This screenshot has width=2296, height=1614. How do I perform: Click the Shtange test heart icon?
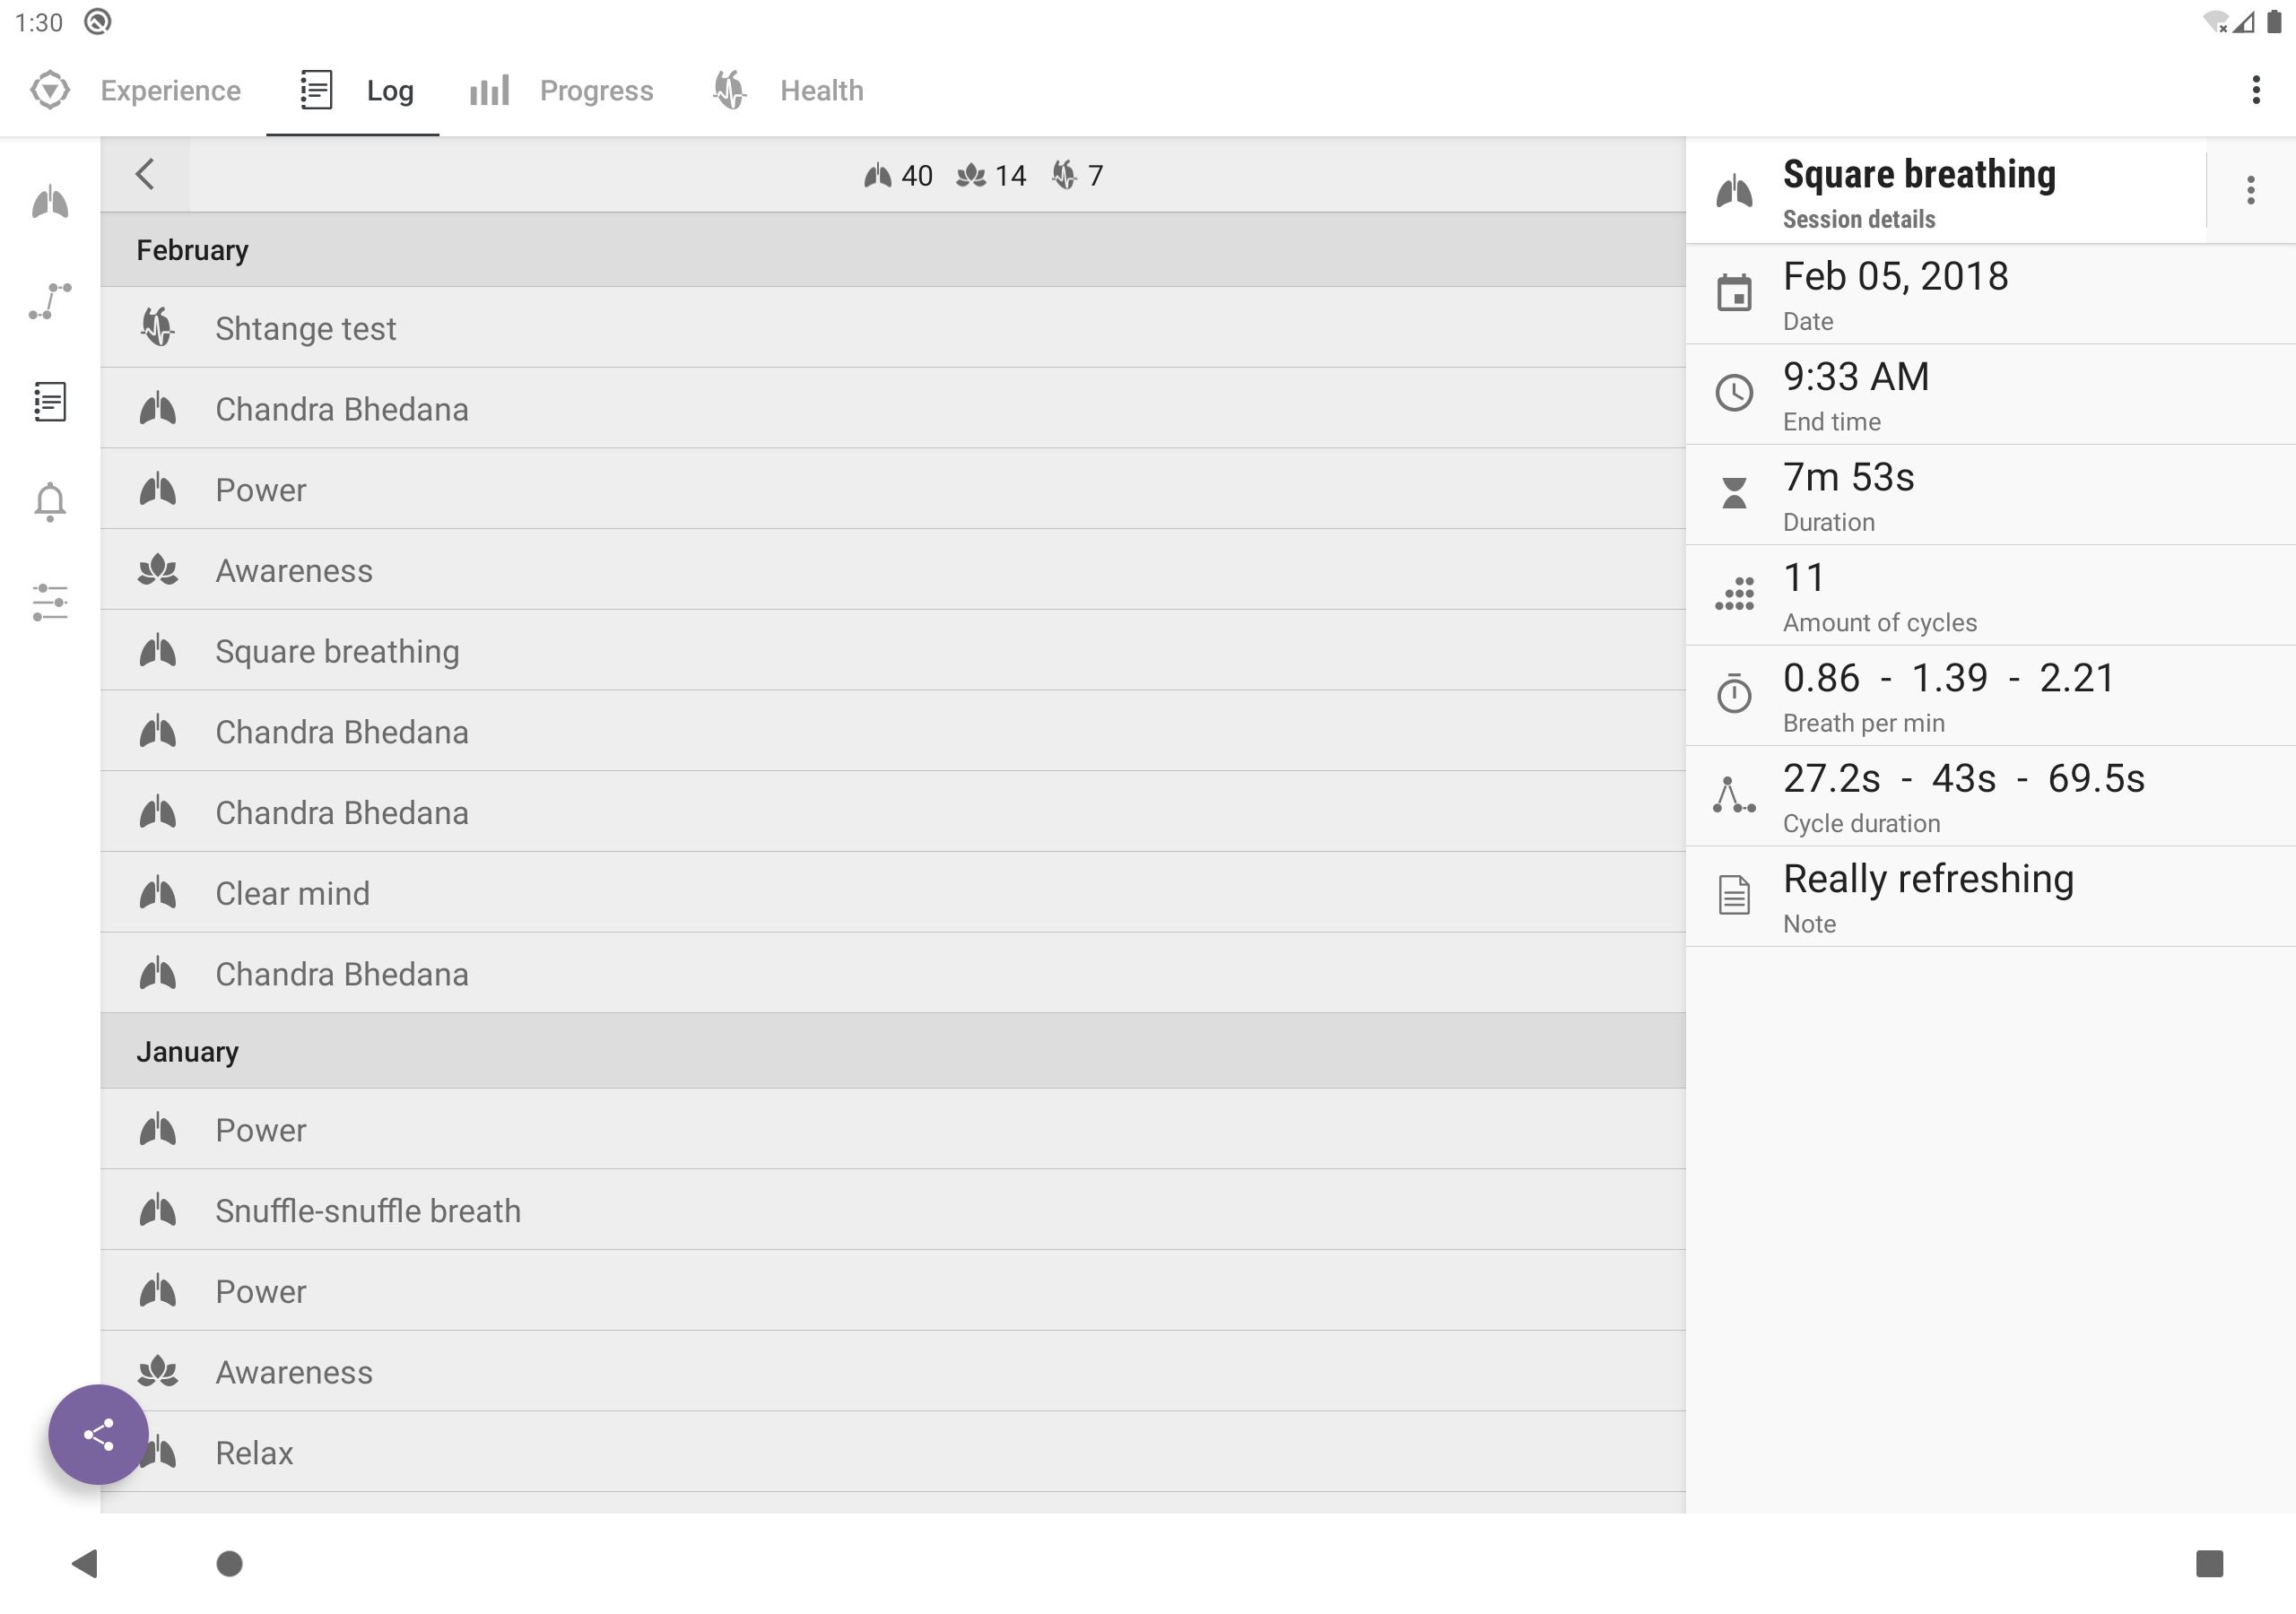tap(158, 327)
